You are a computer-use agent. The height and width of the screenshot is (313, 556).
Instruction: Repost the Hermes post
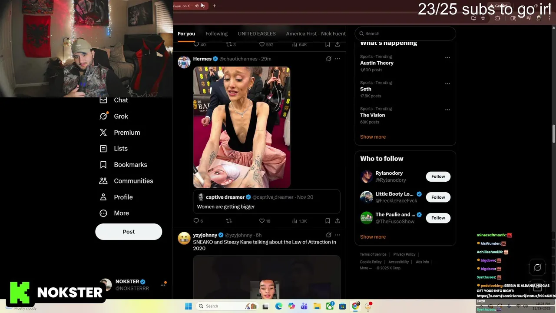click(229, 221)
